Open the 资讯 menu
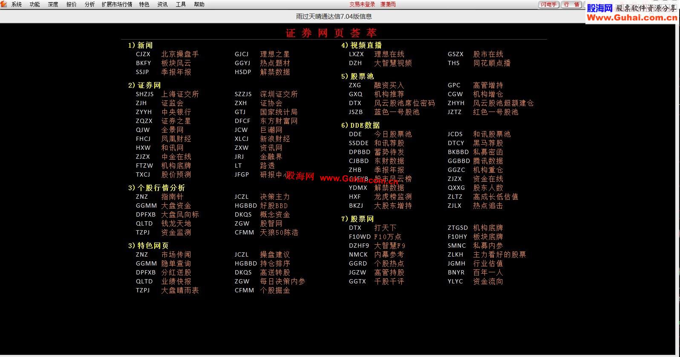The height and width of the screenshot is (357, 680). [163, 4]
